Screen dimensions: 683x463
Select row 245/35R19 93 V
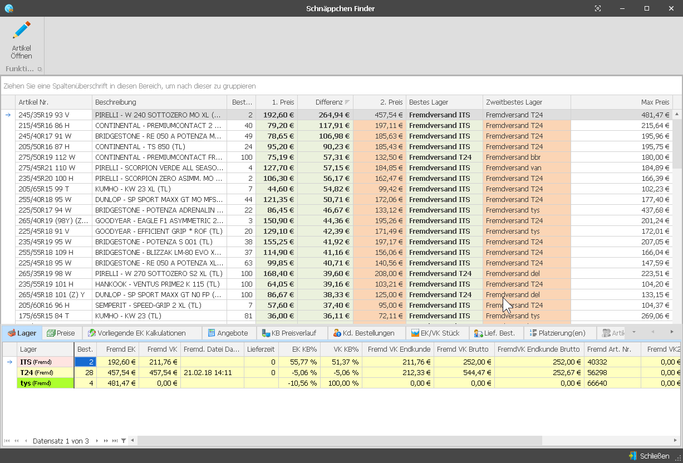[x=53, y=115]
